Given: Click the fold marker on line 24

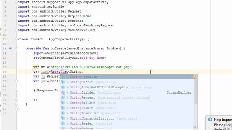Looking at the screenshot, I should click(16, 100).
